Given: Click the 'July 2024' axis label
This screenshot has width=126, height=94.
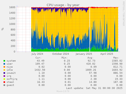Looking at the screenshot, I should 37,54.
